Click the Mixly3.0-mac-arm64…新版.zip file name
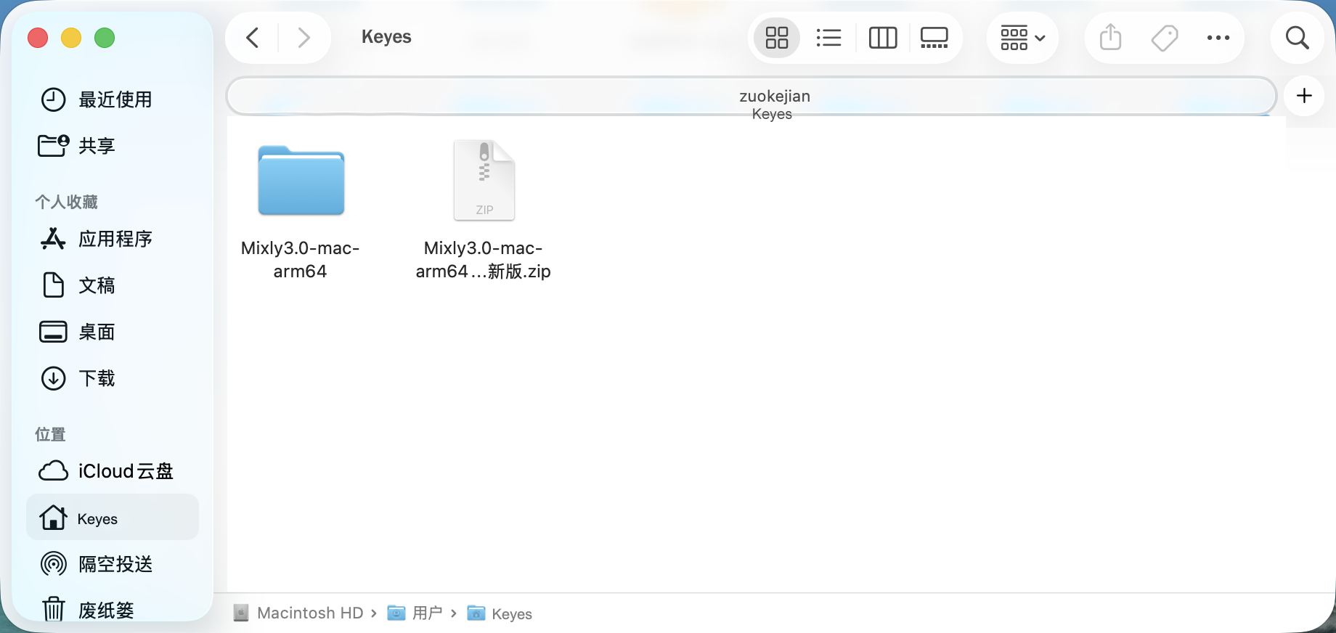This screenshot has height=633, width=1336. pyautogui.click(x=483, y=260)
